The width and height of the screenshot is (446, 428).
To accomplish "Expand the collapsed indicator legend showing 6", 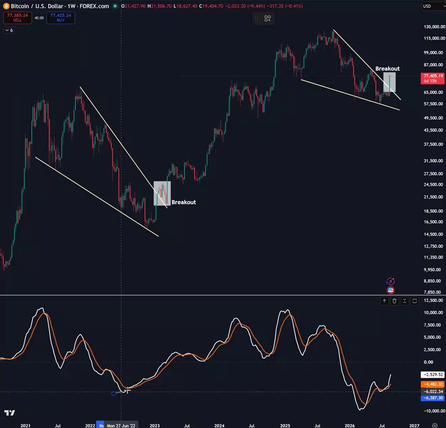I will coord(9,30).
